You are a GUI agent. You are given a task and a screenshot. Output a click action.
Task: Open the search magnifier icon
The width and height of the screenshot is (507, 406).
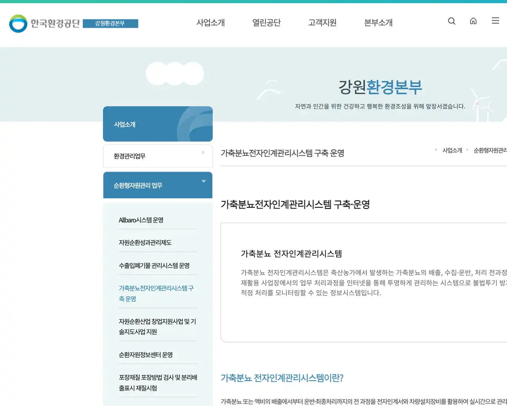pyautogui.click(x=452, y=21)
